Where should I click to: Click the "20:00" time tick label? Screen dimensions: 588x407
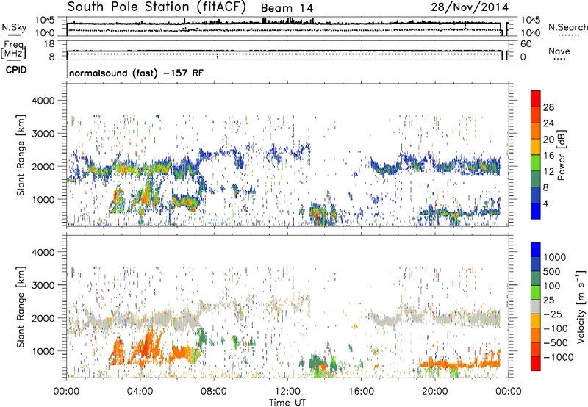coord(434,392)
